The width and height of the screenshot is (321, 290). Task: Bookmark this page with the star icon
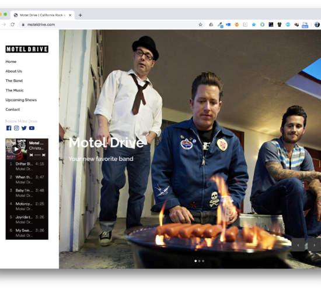[200, 24]
